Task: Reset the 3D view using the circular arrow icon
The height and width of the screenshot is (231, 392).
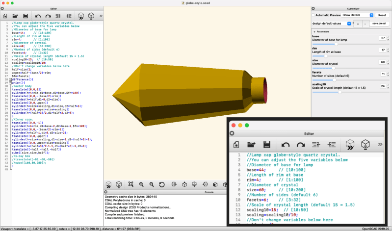Action: coord(162,184)
